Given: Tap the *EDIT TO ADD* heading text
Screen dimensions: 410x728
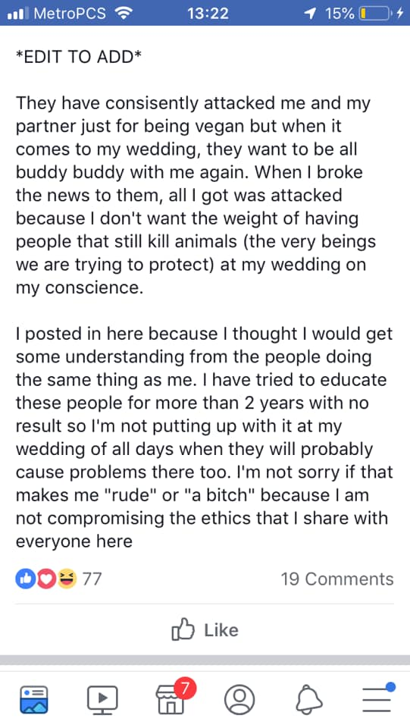Looking at the screenshot, I should 78,57.
